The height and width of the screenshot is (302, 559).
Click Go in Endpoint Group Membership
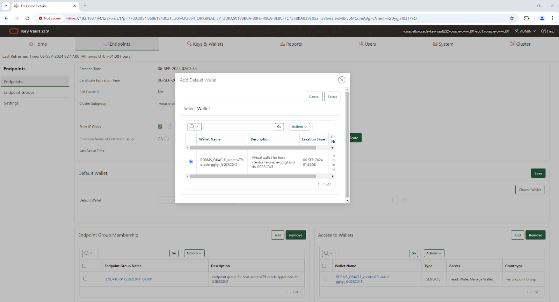point(174,253)
